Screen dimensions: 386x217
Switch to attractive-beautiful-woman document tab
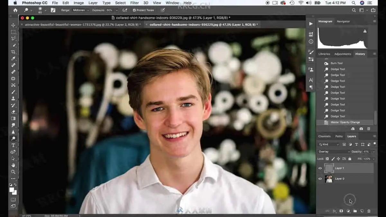click(83, 24)
